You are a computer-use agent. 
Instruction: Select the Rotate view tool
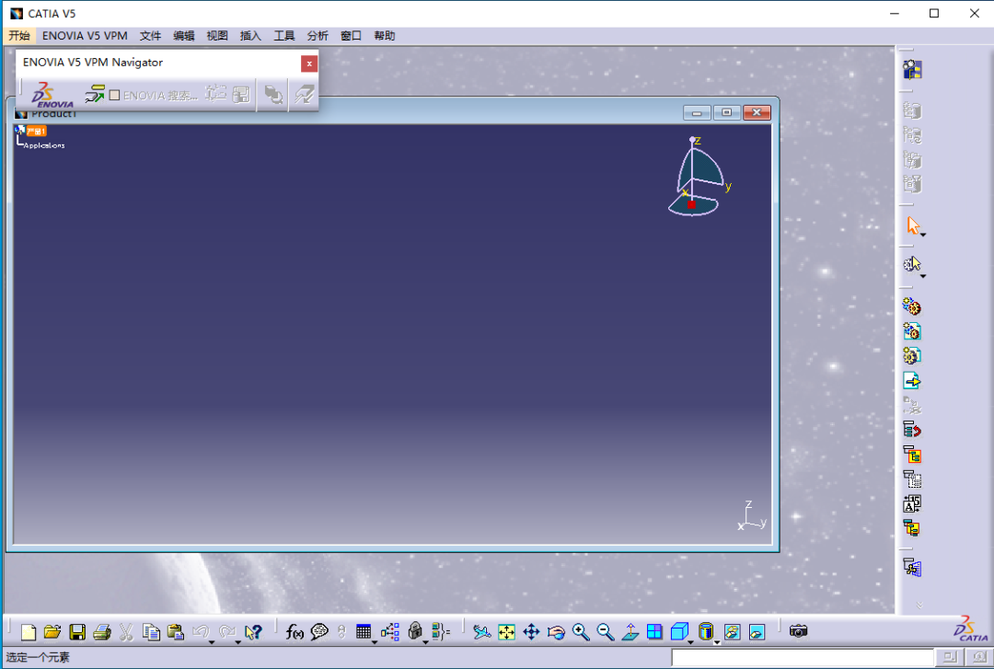pos(556,631)
